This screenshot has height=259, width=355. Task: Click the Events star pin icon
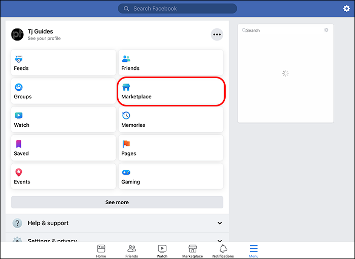19,172
